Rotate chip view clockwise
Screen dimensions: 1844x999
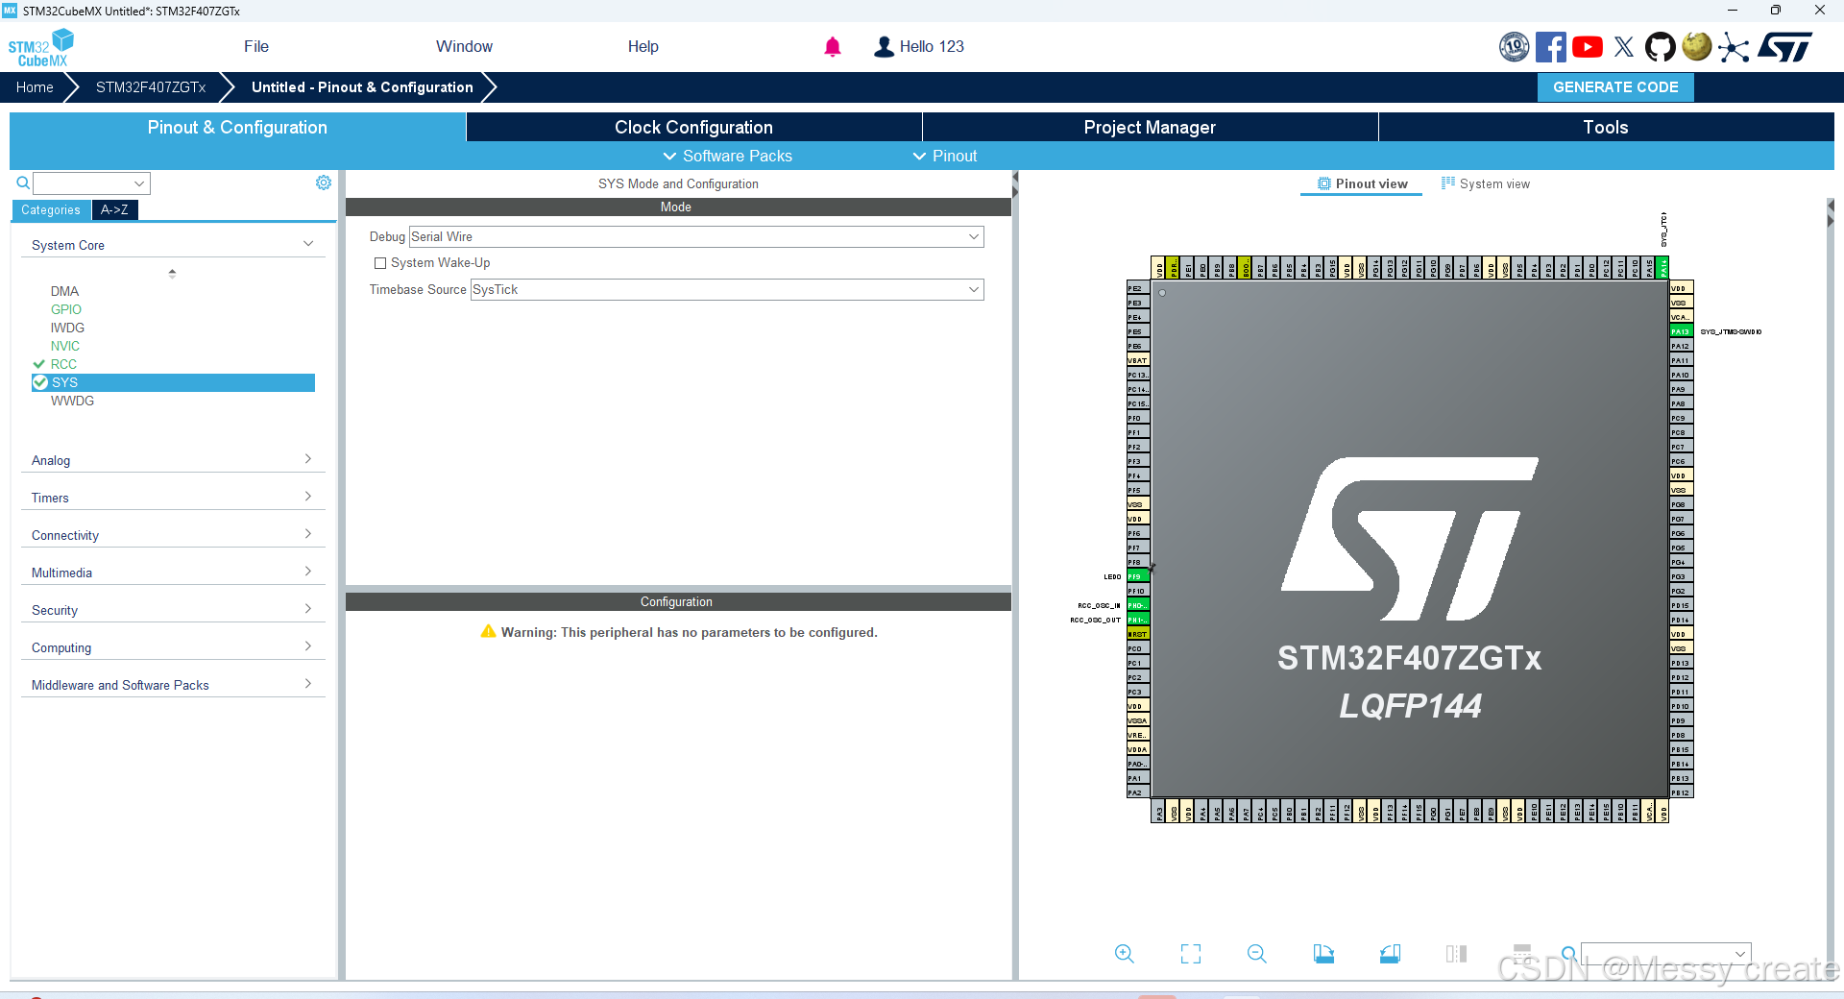pyautogui.click(x=1323, y=954)
